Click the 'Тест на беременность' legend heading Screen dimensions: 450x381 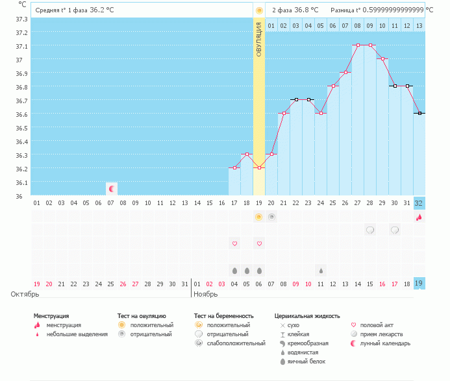point(223,316)
